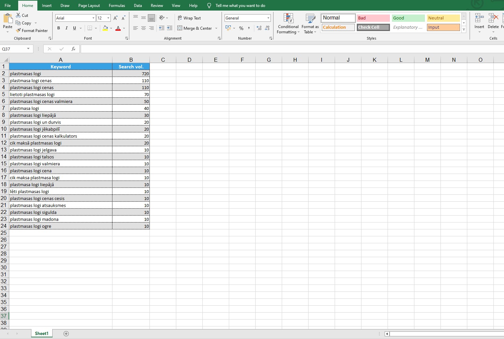Click the Percent Style icon
Viewport: 504px width, 339px height.
point(241,28)
